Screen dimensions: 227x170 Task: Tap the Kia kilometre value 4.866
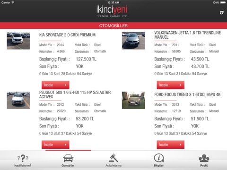click(61, 51)
